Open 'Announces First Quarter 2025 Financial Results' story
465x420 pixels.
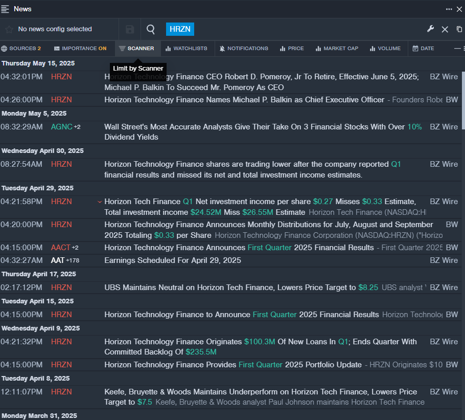[239, 248]
